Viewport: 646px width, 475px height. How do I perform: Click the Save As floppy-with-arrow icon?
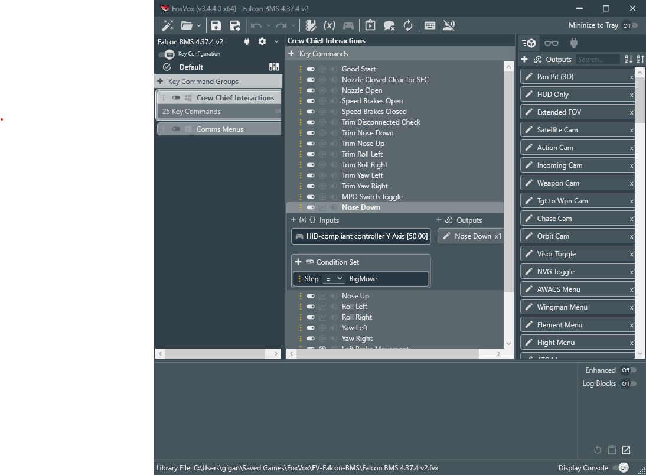click(235, 25)
